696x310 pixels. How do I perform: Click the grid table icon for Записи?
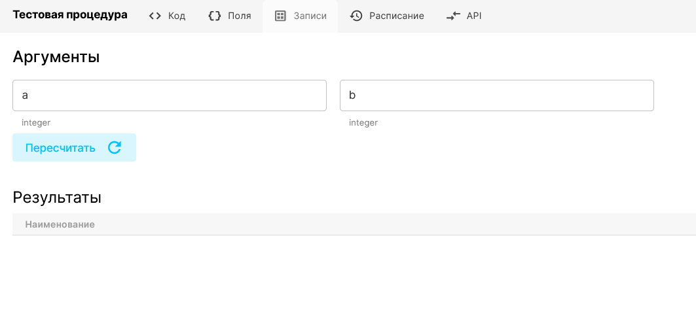pyautogui.click(x=280, y=16)
